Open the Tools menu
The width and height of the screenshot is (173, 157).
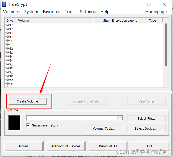(70, 12)
